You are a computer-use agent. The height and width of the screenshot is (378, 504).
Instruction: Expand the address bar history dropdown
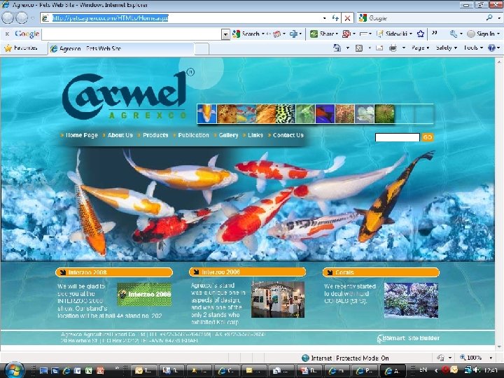point(324,18)
